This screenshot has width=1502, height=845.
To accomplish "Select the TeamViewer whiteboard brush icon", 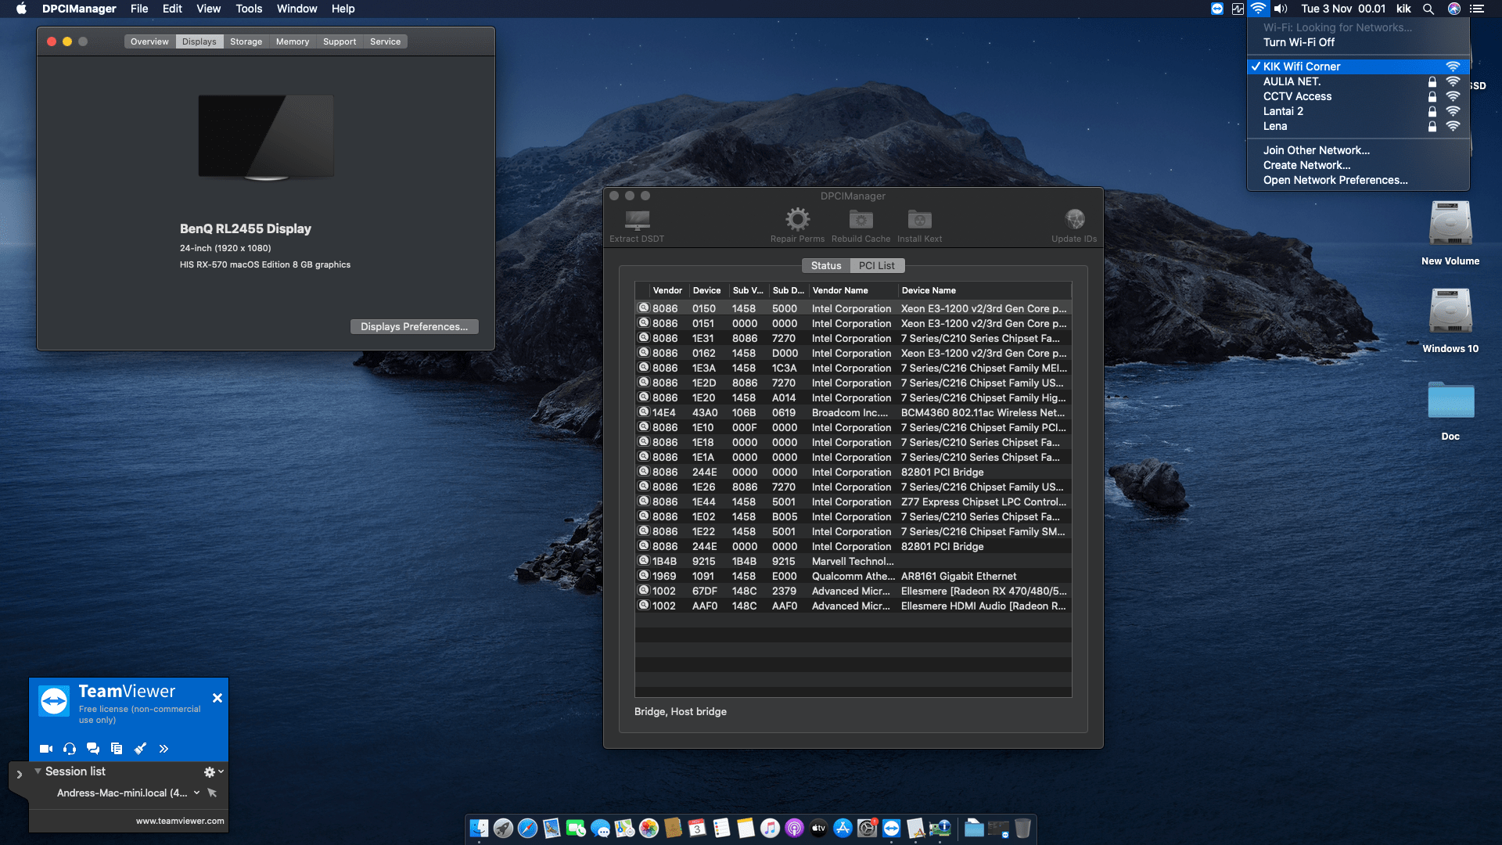I will (x=140, y=749).
